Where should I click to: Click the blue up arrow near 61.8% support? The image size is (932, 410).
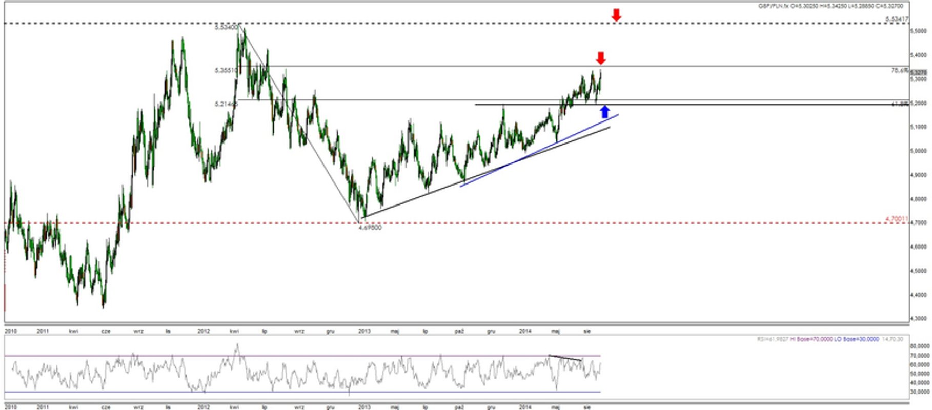(x=605, y=111)
